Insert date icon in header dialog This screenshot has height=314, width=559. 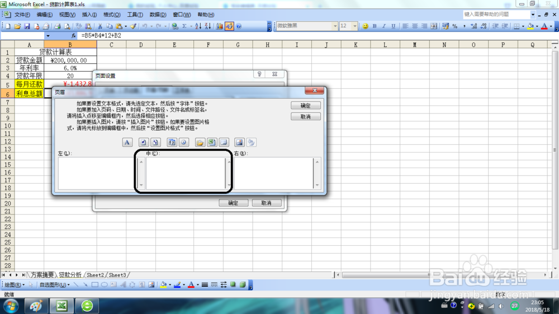tap(172, 142)
